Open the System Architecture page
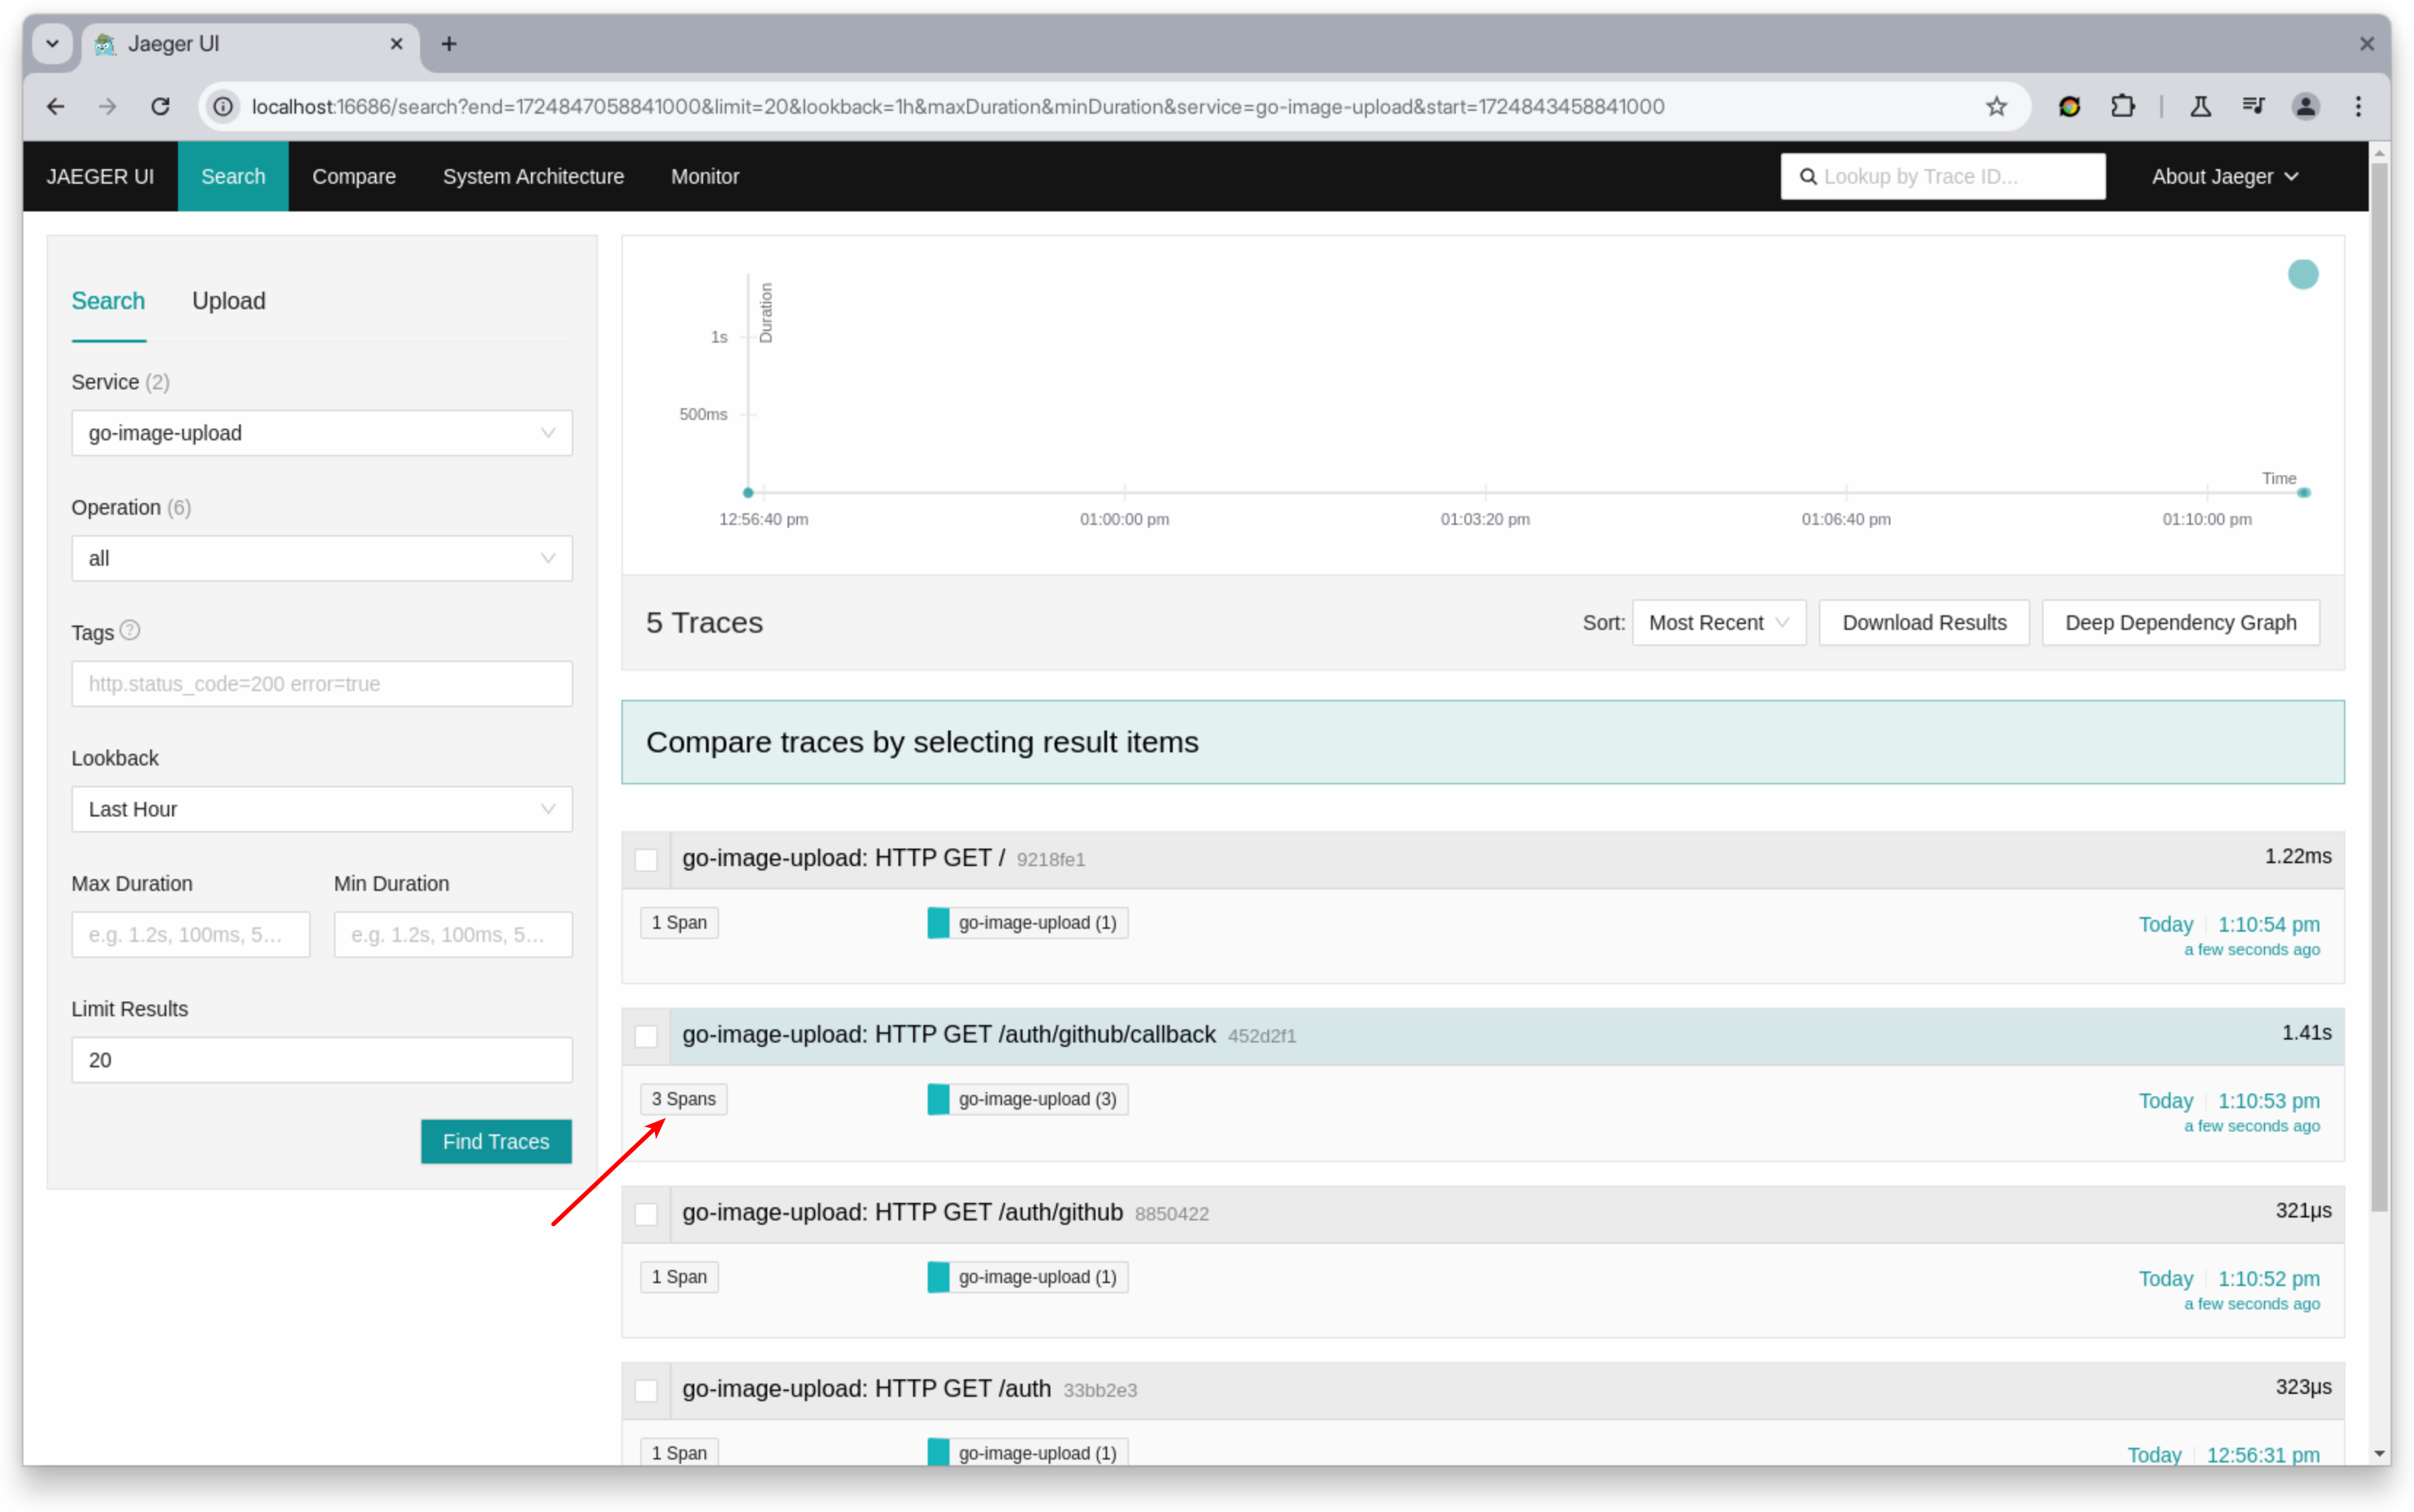This screenshot has height=1512, width=2414. [533, 176]
